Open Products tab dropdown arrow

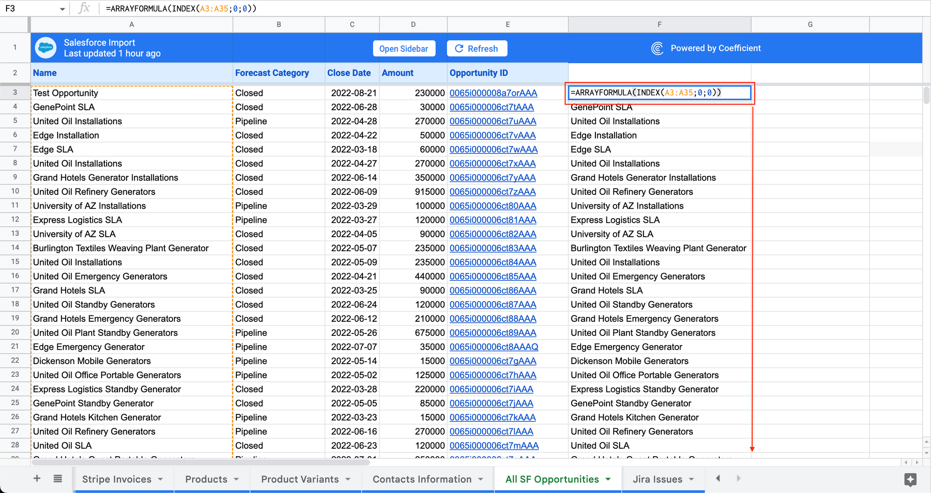(236, 479)
